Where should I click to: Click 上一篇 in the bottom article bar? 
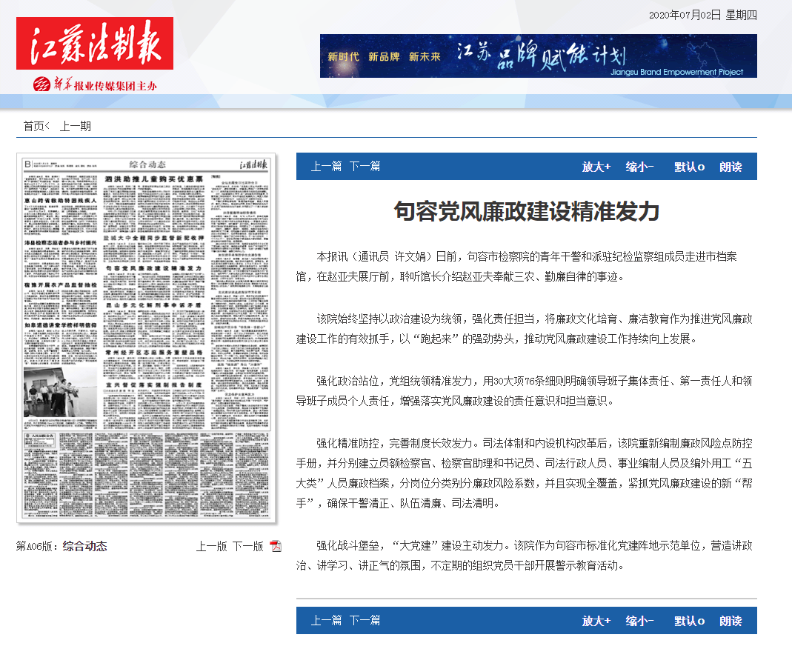pos(326,620)
